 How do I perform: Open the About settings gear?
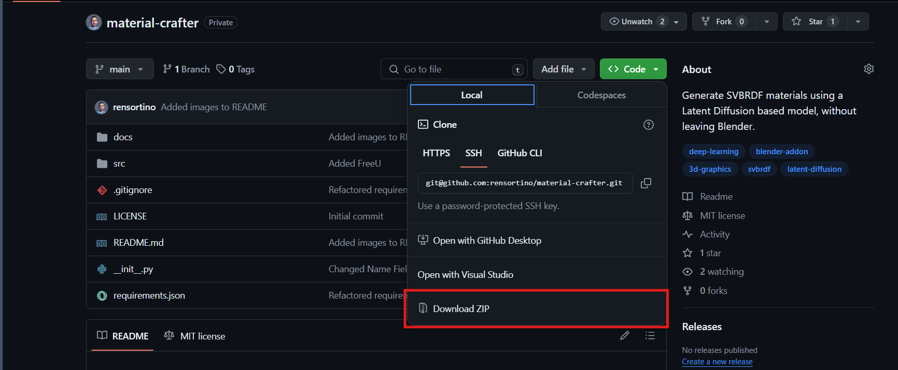(x=869, y=69)
